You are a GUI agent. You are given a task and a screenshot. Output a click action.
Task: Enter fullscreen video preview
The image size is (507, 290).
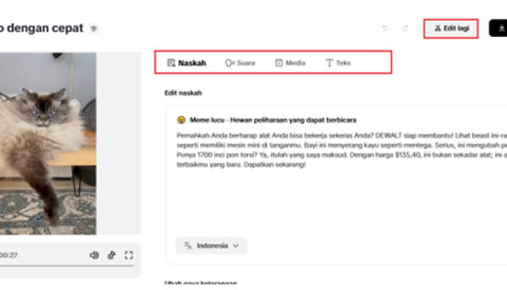point(129,255)
